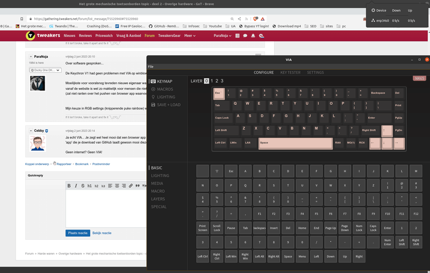Assign the Menu key from the palette
The height and width of the screenshot is (273, 430).
(302, 256)
